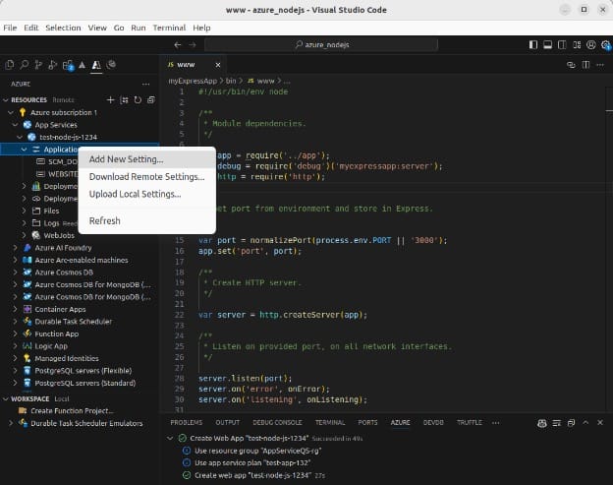Collapse the test-node-js-1234 node
Screen dimensions: 613x485
point(20,138)
